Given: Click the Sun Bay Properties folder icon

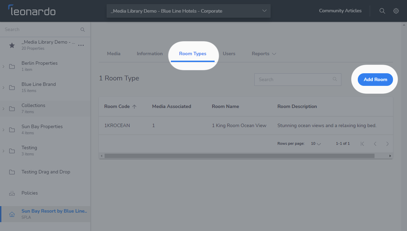Looking at the screenshot, I should 12,130.
